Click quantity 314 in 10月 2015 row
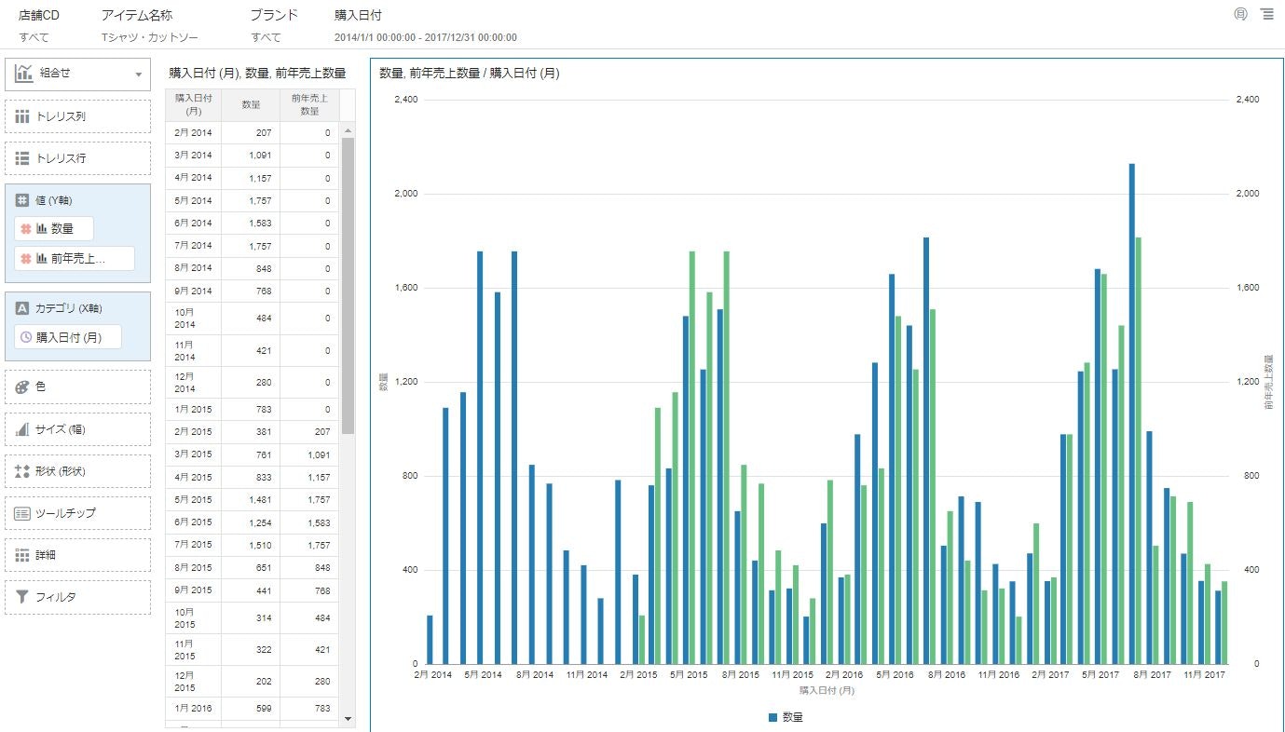This screenshot has width=1285, height=732. [263, 617]
